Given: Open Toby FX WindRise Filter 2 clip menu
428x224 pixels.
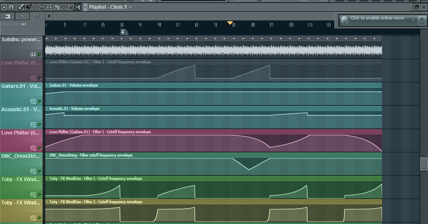Looking at the screenshot, I should coord(47,202).
